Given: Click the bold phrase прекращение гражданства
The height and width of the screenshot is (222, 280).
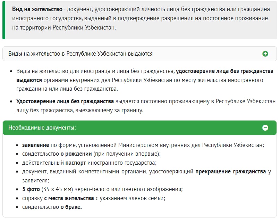Looking at the screenshot, I should coord(230,172).
